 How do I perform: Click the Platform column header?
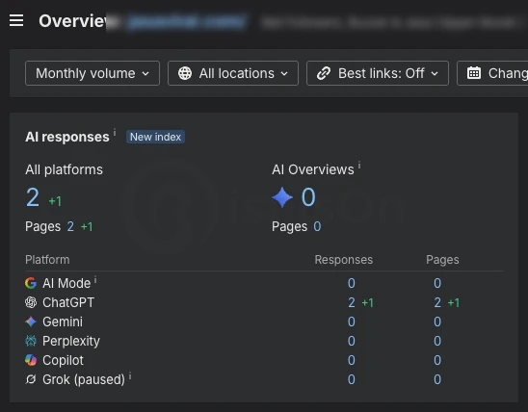pos(47,260)
